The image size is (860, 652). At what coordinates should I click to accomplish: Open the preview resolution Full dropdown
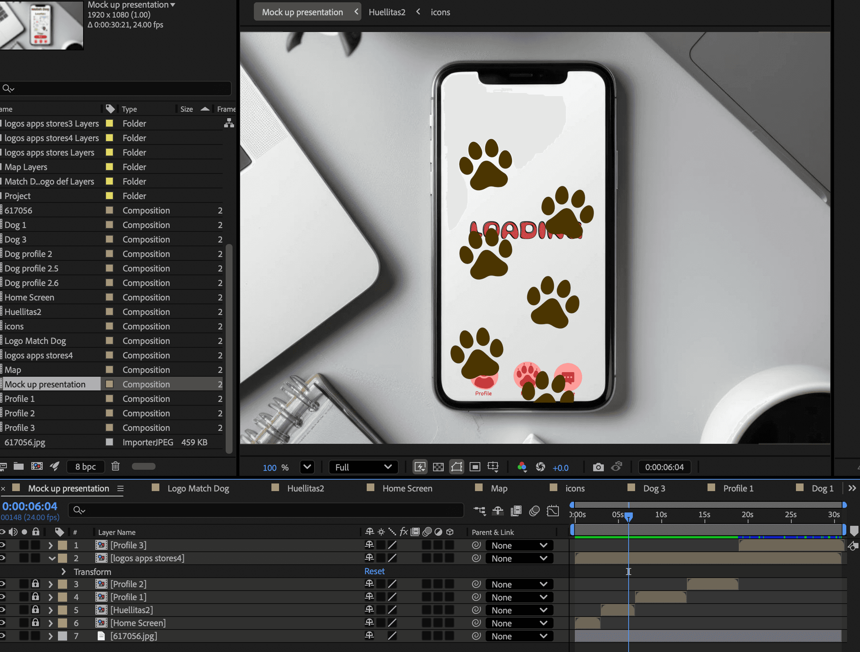[x=363, y=467]
